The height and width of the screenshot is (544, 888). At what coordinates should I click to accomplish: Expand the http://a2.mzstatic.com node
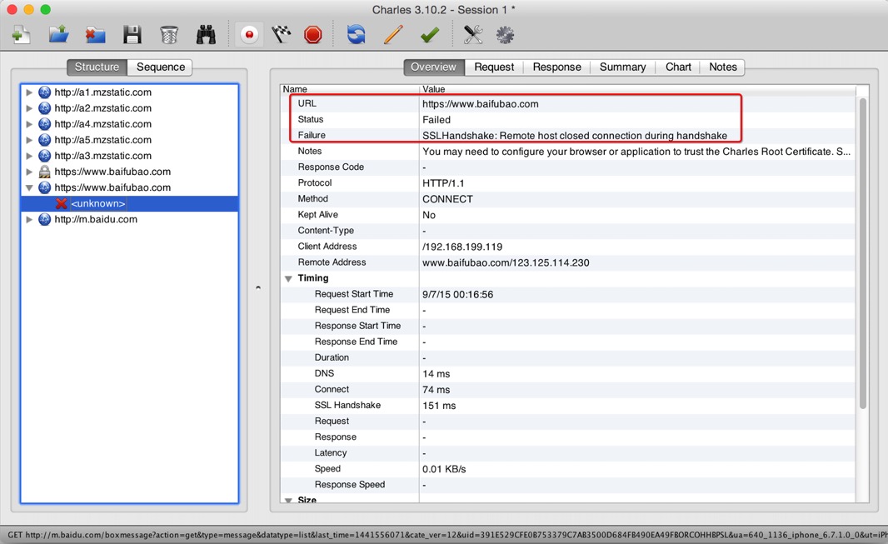point(29,108)
